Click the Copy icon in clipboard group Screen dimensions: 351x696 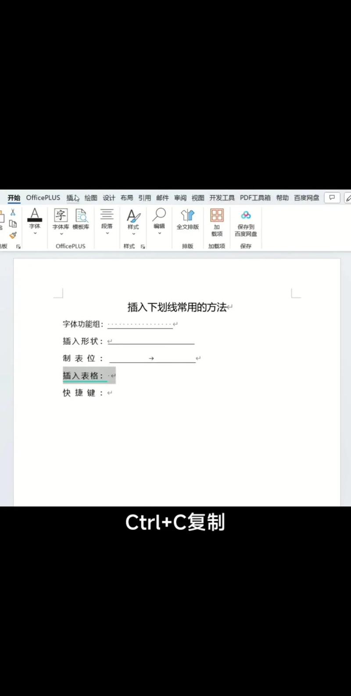pos(13,224)
